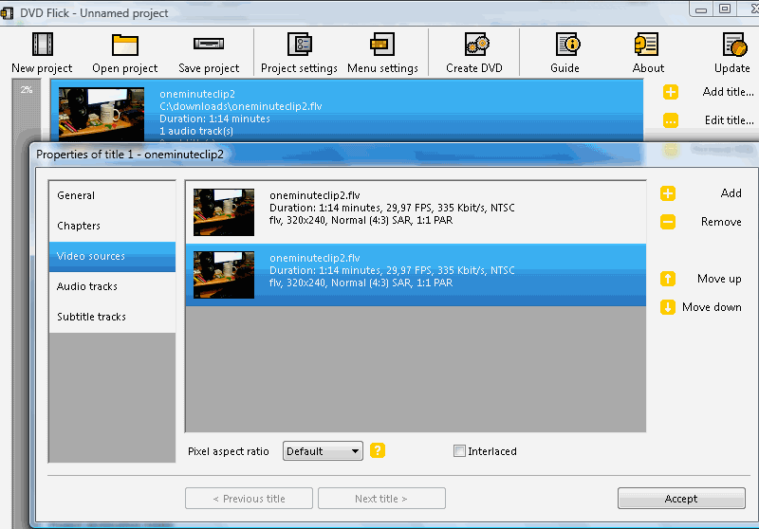
Task: Click the oneminuteclip2 title name in main list
Action: tap(197, 94)
